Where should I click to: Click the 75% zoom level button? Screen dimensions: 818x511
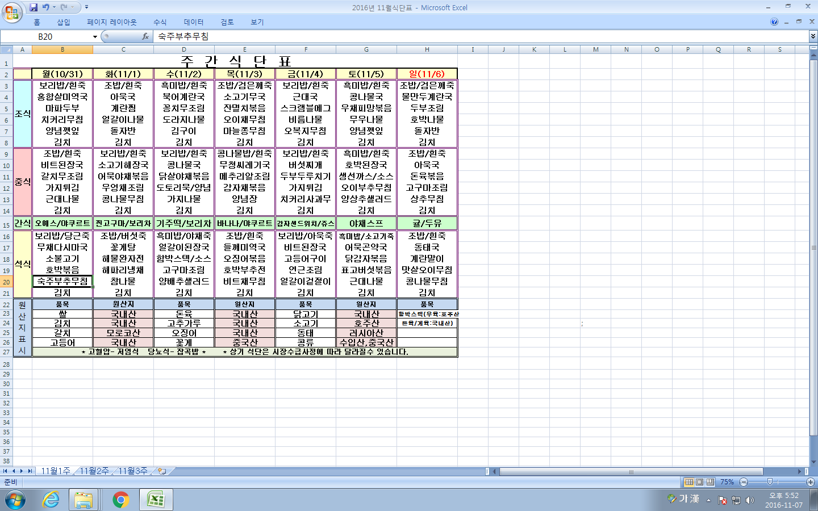coord(727,482)
